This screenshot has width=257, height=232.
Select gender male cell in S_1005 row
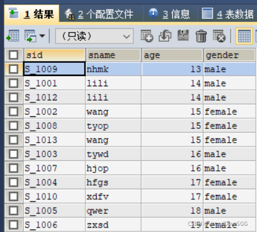tap(229, 211)
